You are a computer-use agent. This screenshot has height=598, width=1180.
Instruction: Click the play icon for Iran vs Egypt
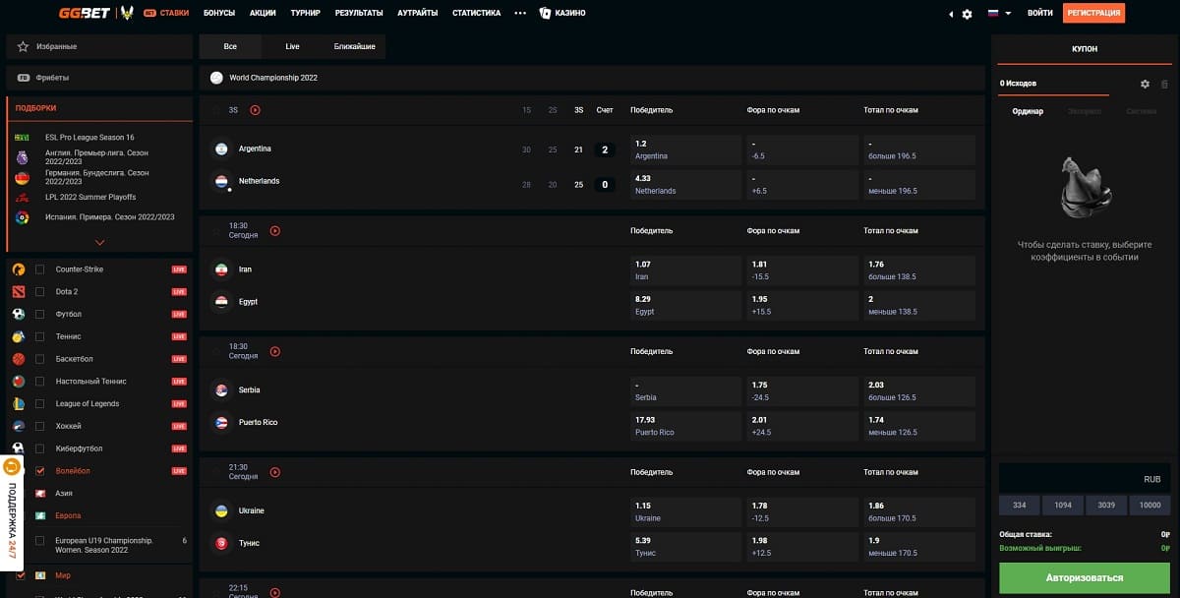(274, 231)
